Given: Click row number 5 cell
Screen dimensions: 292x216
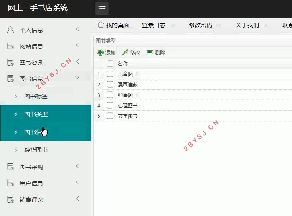Looking at the screenshot, I should 99,116.
